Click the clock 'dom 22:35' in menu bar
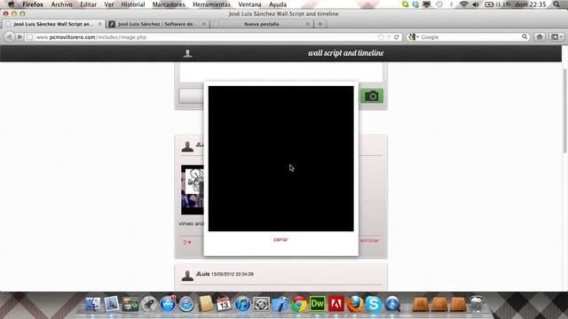This screenshot has height=319, width=568. [x=531, y=4]
